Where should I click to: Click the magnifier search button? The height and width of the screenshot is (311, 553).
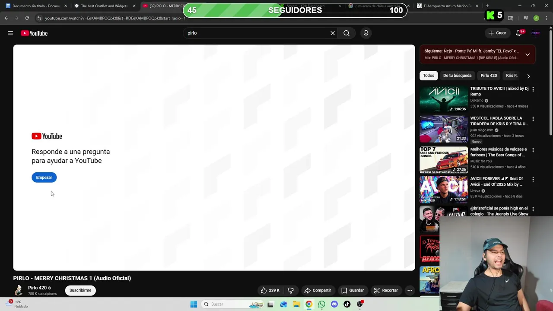[x=346, y=33]
